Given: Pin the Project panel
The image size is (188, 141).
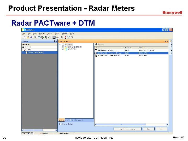Looking at the screenshot, I should (55, 41).
